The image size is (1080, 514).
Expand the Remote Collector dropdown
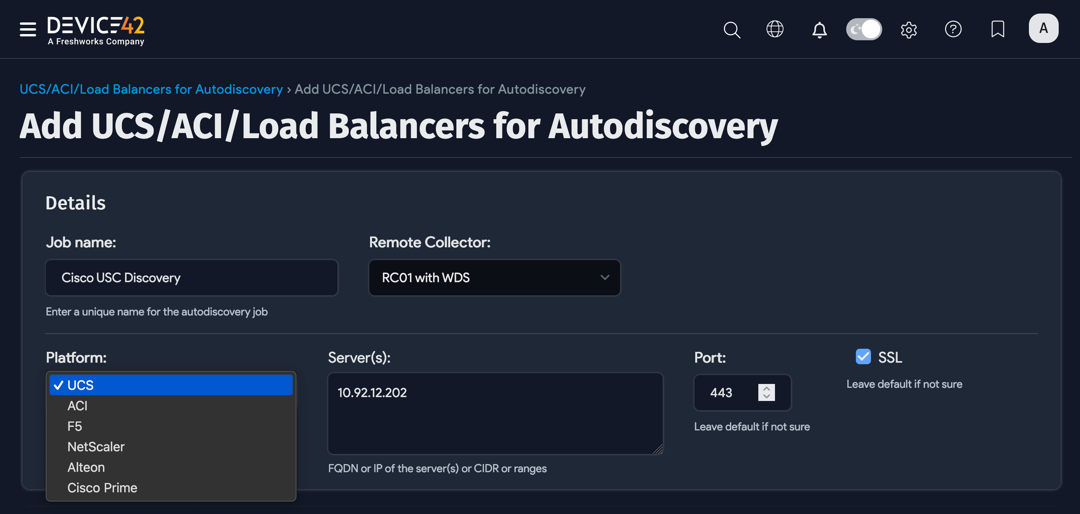(494, 278)
